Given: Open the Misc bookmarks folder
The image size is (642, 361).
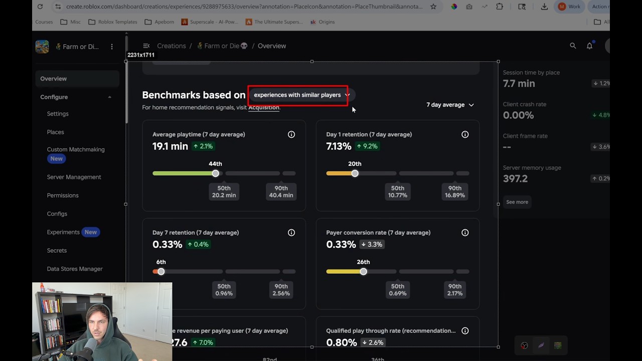Looking at the screenshot, I should coord(70,22).
